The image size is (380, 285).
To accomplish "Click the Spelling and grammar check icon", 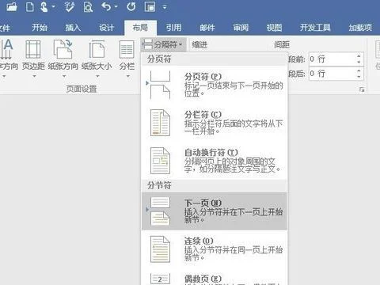I will tap(70, 7).
